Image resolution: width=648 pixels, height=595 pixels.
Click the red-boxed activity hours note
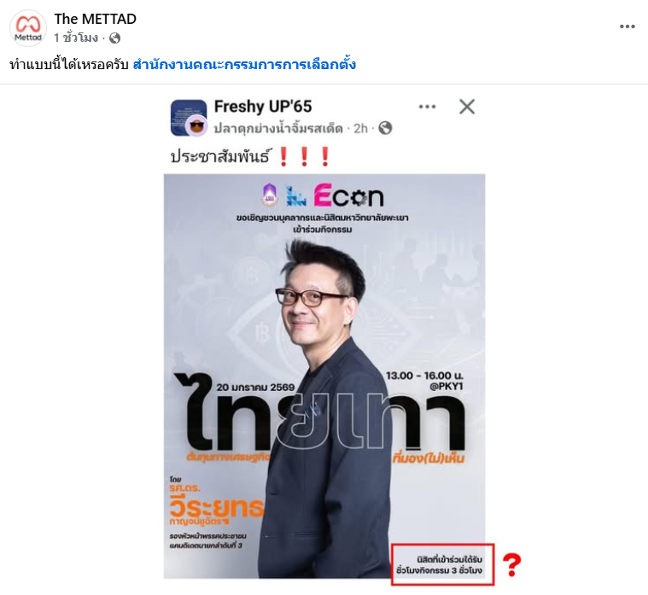tap(442, 564)
